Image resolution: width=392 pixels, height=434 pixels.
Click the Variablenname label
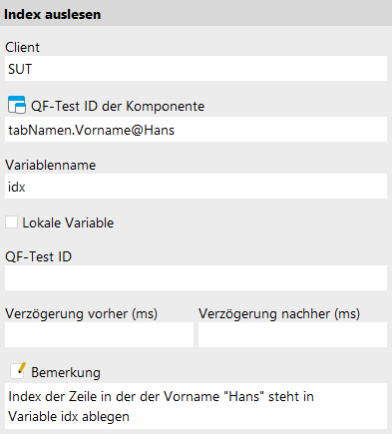coord(51,165)
